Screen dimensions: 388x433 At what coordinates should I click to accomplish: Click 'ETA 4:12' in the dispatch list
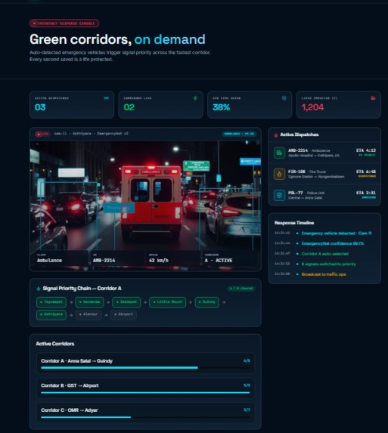(x=366, y=150)
